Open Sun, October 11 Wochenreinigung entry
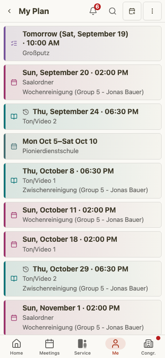165x358 pixels. click(82, 215)
